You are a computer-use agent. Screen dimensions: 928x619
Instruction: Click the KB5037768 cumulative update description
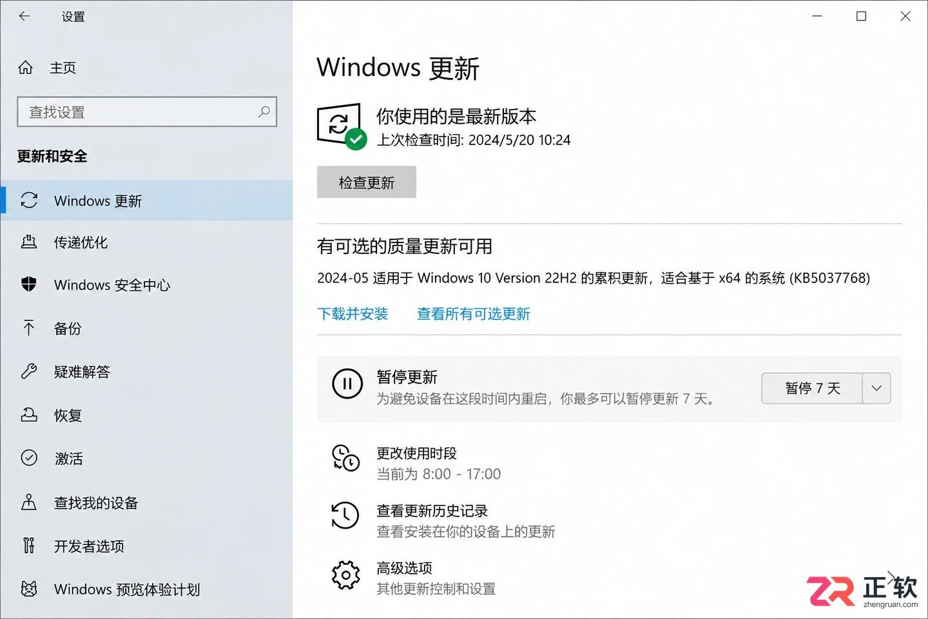[594, 278]
